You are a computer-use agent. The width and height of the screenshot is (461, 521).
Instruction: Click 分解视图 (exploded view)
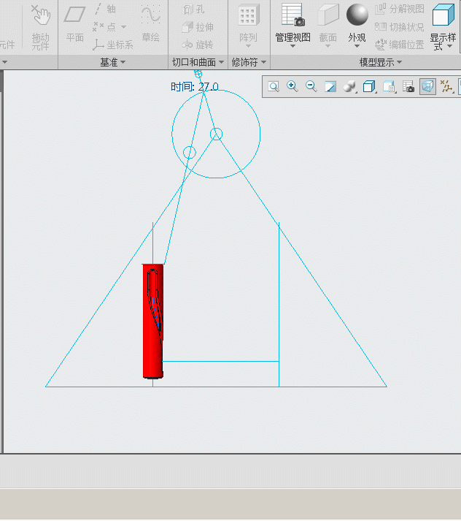pyautogui.click(x=400, y=9)
